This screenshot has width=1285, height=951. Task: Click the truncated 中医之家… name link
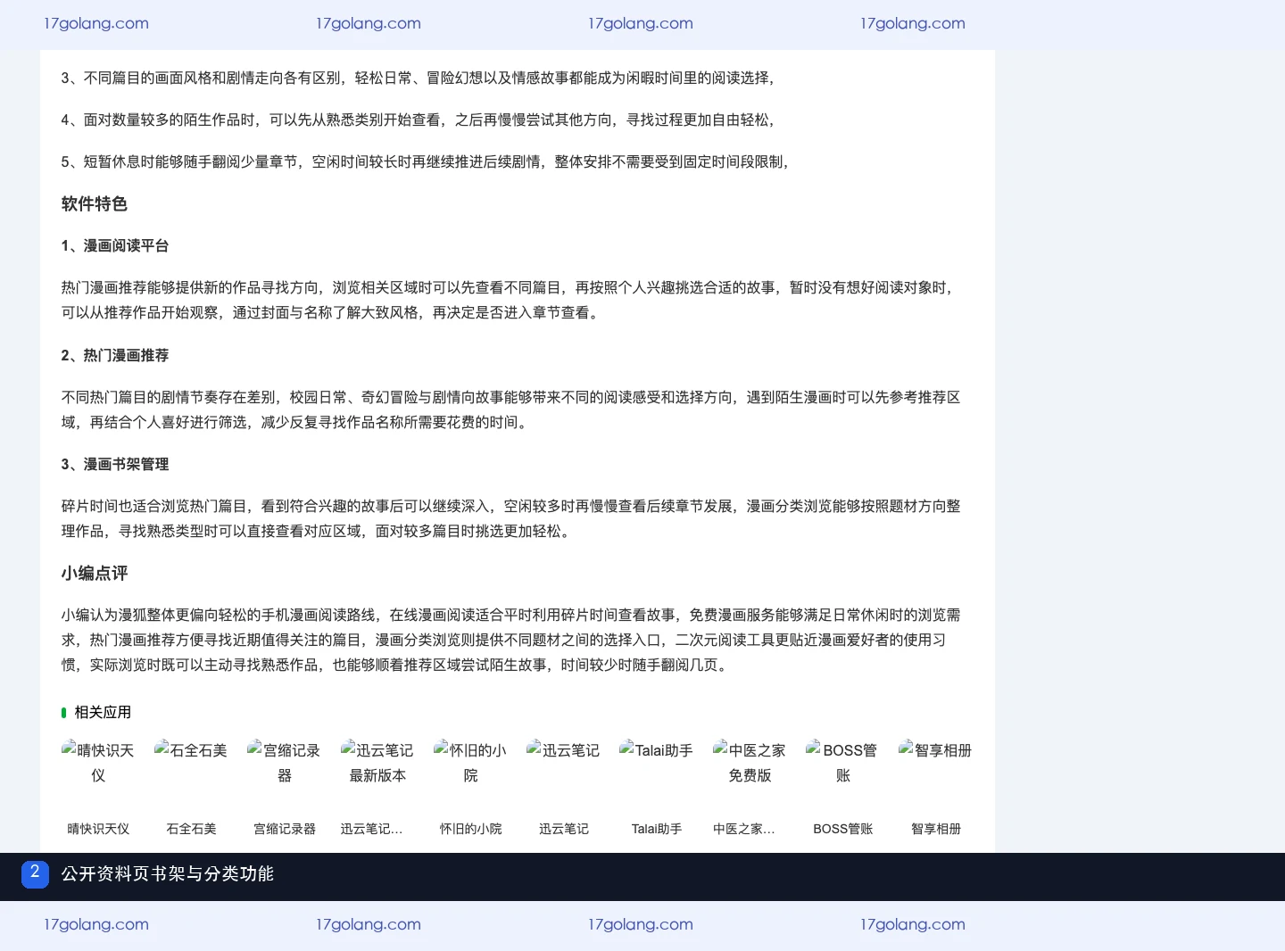click(744, 829)
